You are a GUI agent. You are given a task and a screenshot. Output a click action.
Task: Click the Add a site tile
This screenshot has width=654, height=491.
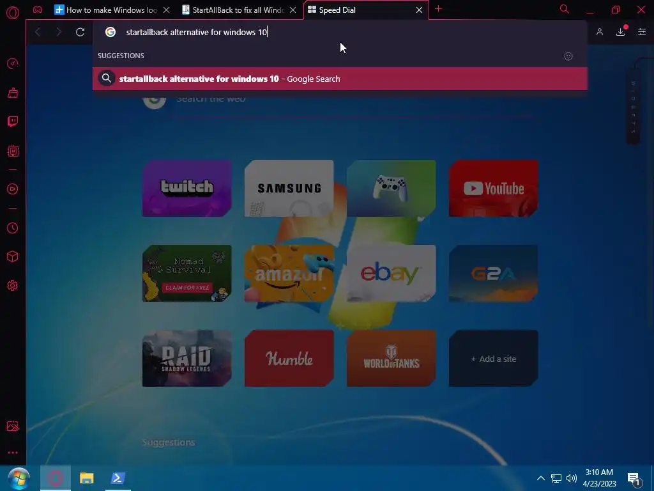coord(494,358)
